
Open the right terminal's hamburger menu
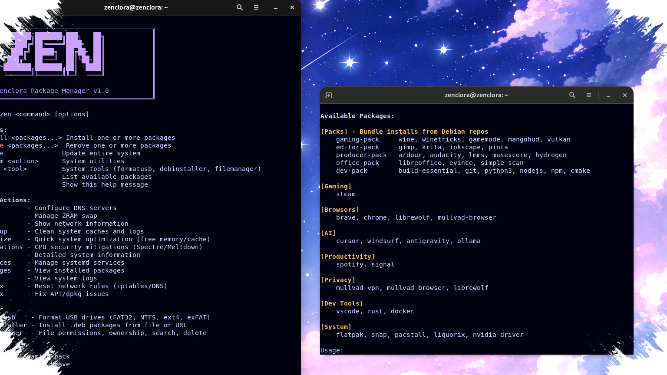(x=589, y=95)
